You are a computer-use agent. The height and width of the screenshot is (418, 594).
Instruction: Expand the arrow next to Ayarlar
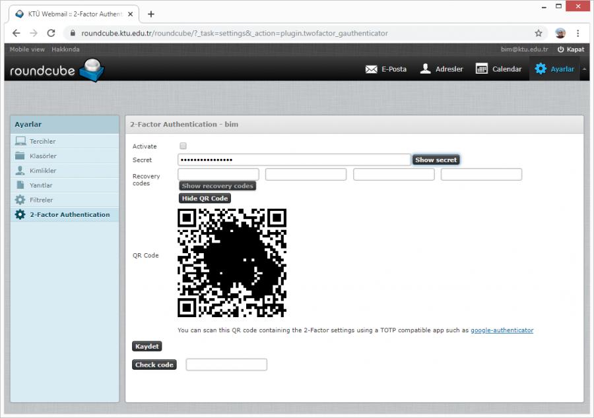[585, 69]
